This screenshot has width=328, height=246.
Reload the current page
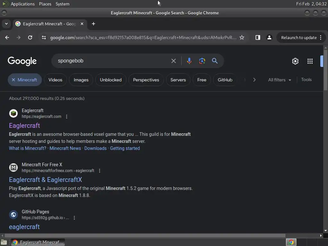[x=30, y=37]
